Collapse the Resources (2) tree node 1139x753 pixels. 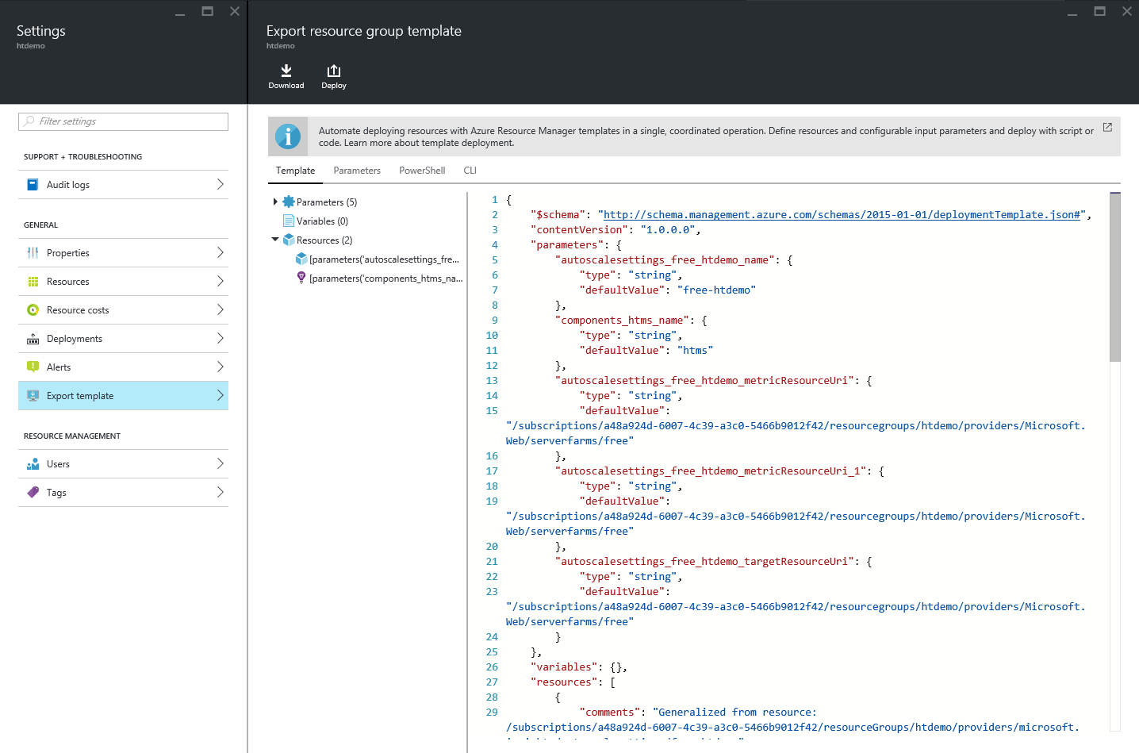(x=275, y=240)
